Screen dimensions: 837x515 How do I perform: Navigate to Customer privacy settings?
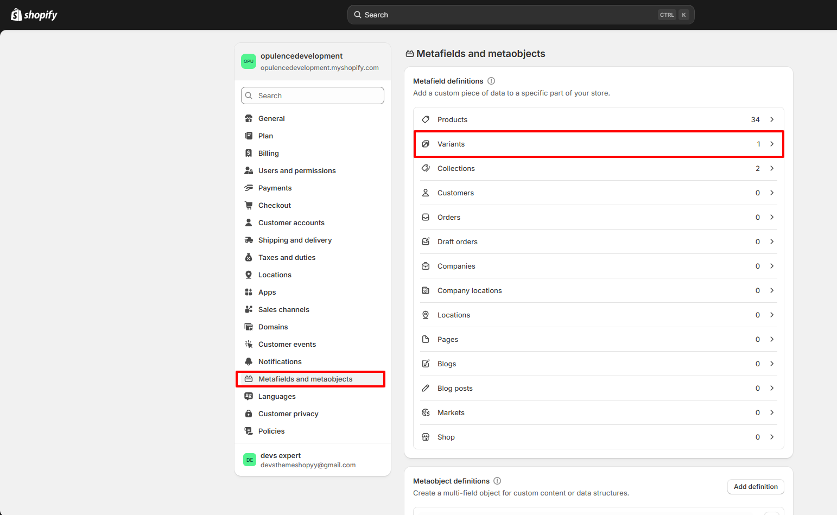(x=313, y=414)
